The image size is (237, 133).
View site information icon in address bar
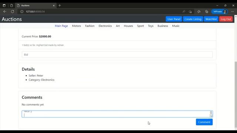point(22,11)
